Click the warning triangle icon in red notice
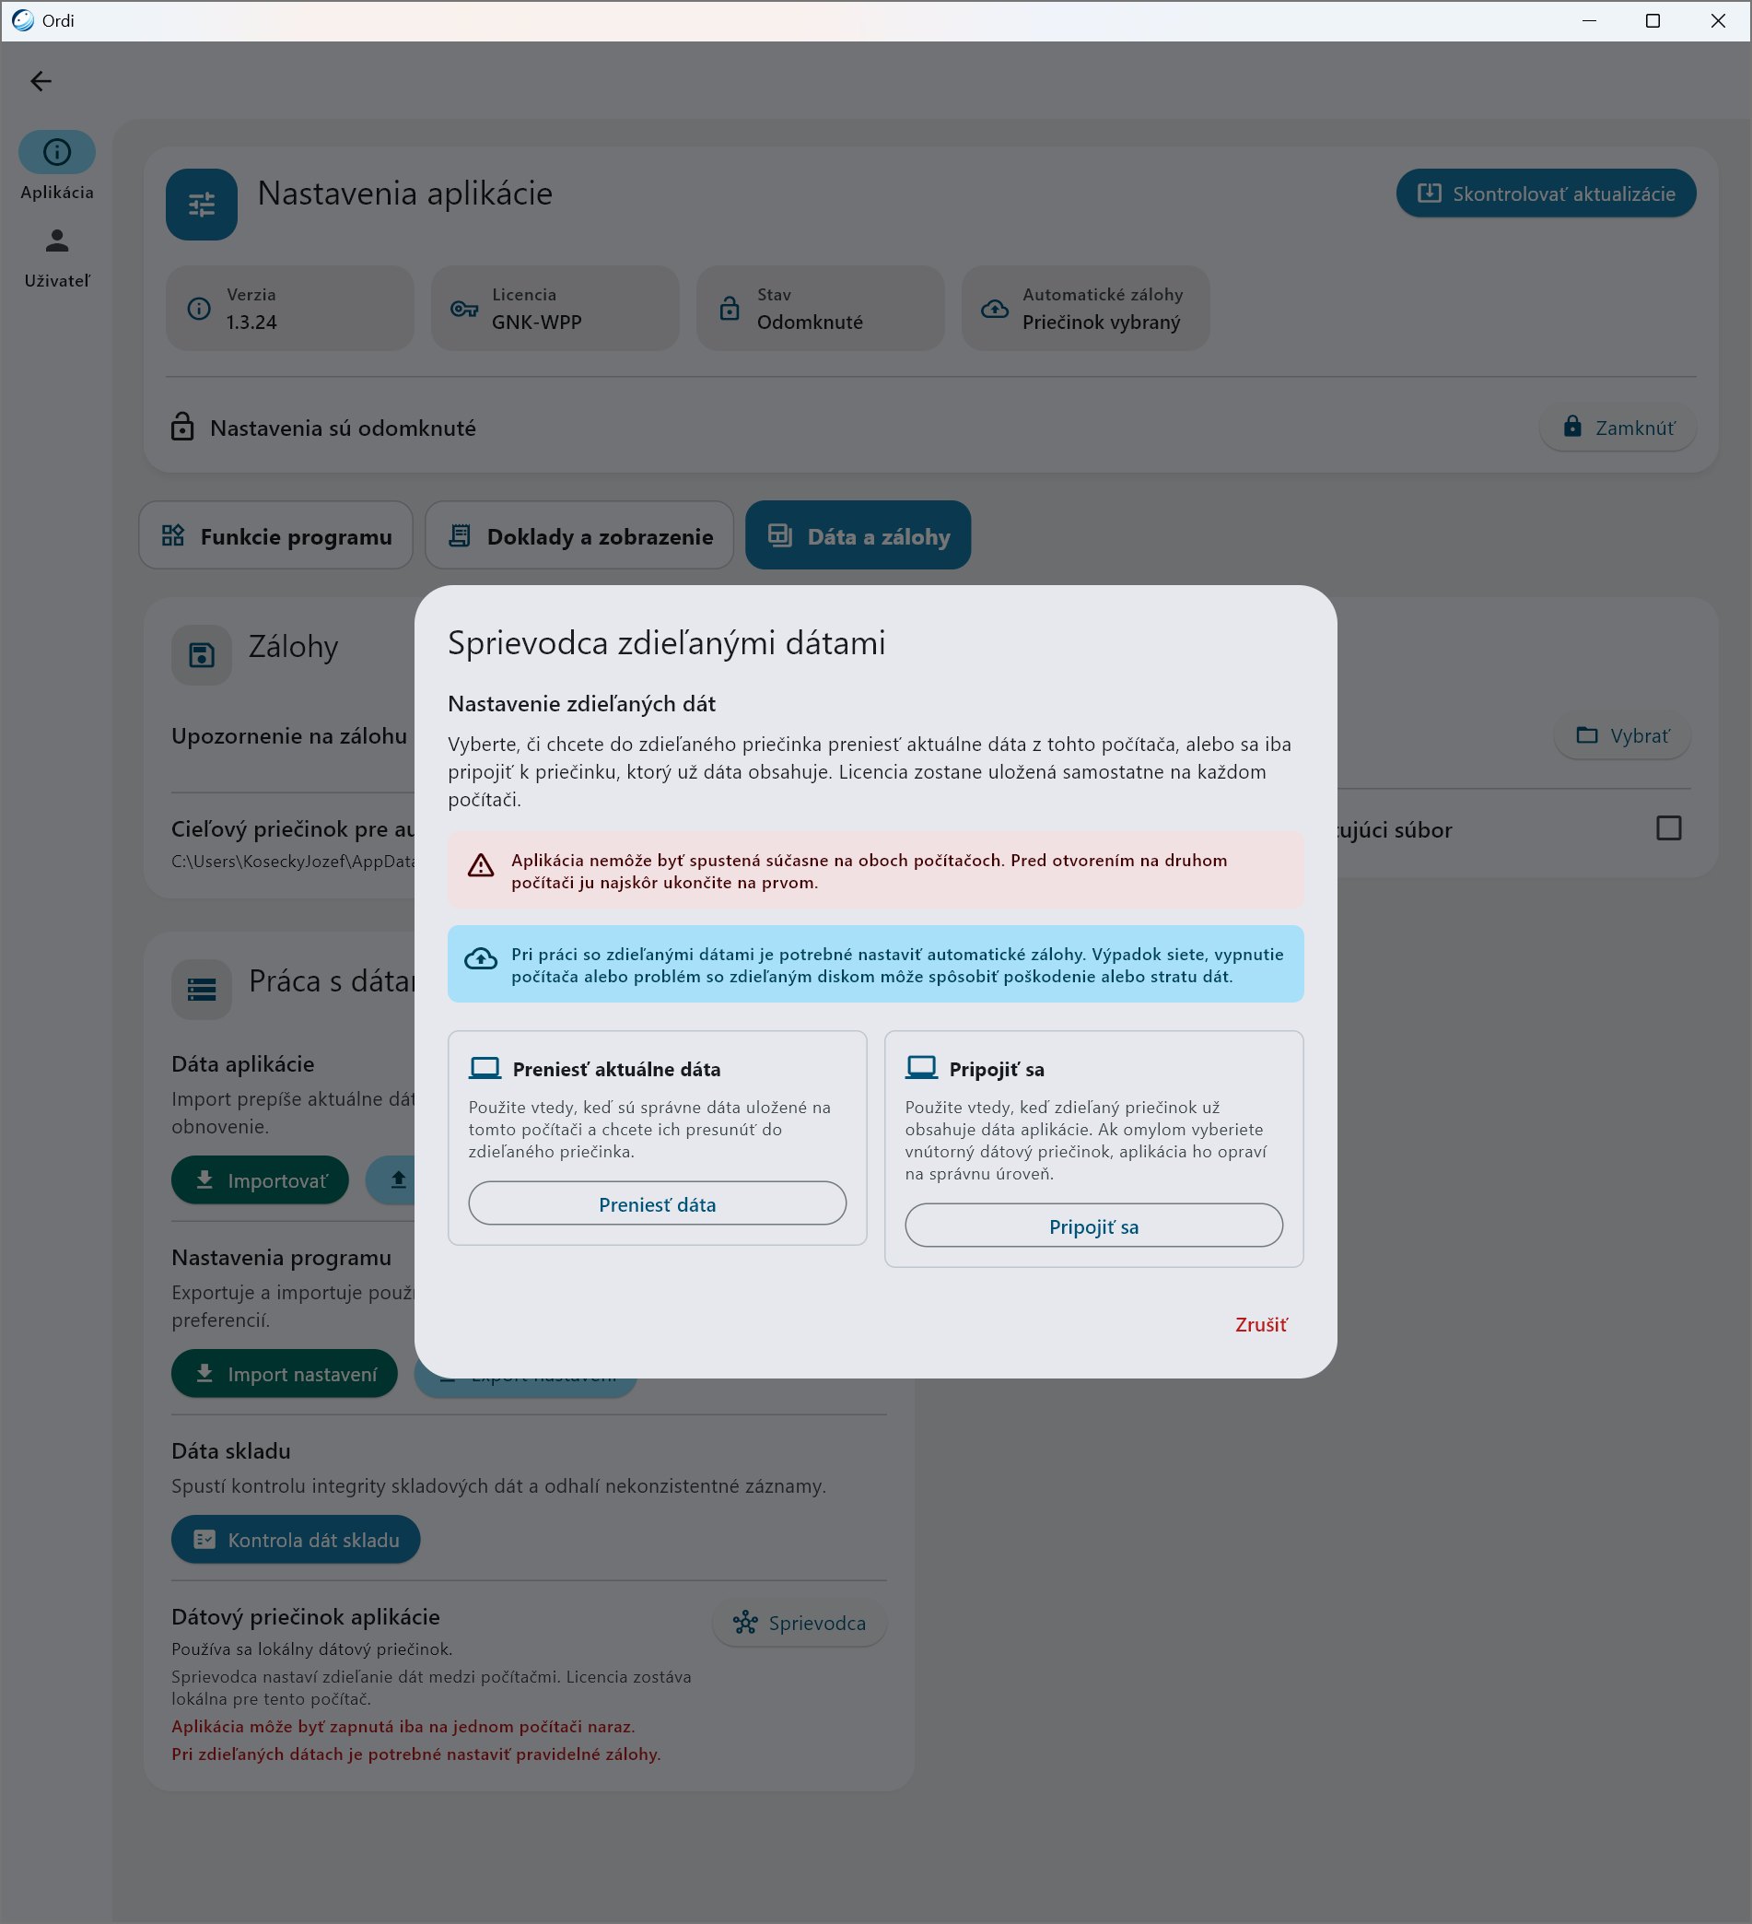The width and height of the screenshot is (1752, 1924). 481,865
